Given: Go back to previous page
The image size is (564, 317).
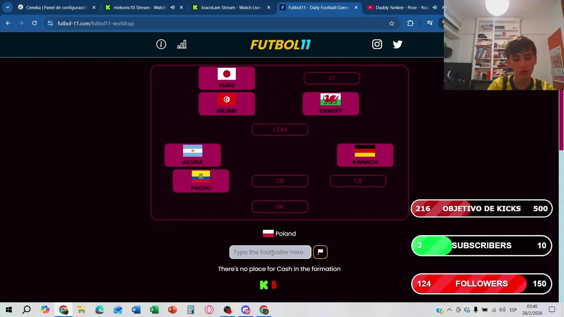Looking at the screenshot, I should pyautogui.click(x=8, y=23).
